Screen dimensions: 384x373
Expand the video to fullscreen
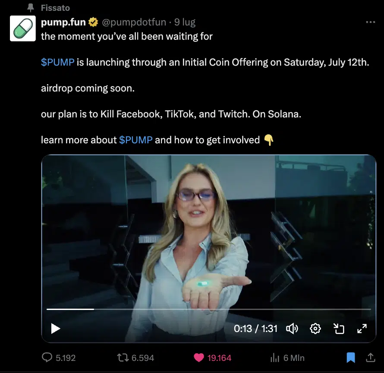pyautogui.click(x=362, y=329)
